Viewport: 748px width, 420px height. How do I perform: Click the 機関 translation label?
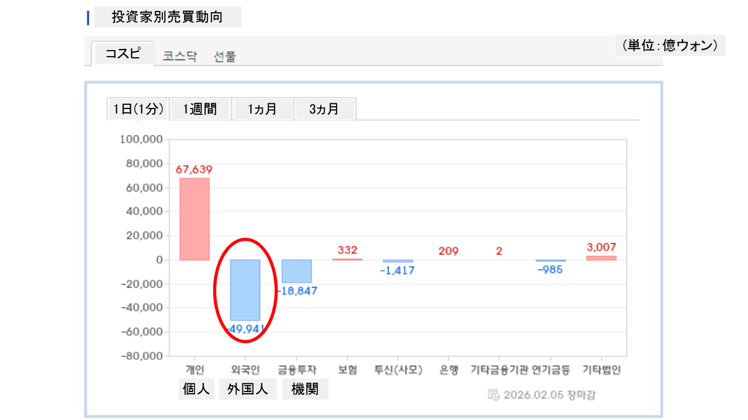point(305,390)
